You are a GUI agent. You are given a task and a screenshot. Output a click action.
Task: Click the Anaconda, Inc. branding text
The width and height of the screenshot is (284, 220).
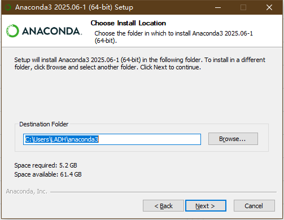pos(27,191)
